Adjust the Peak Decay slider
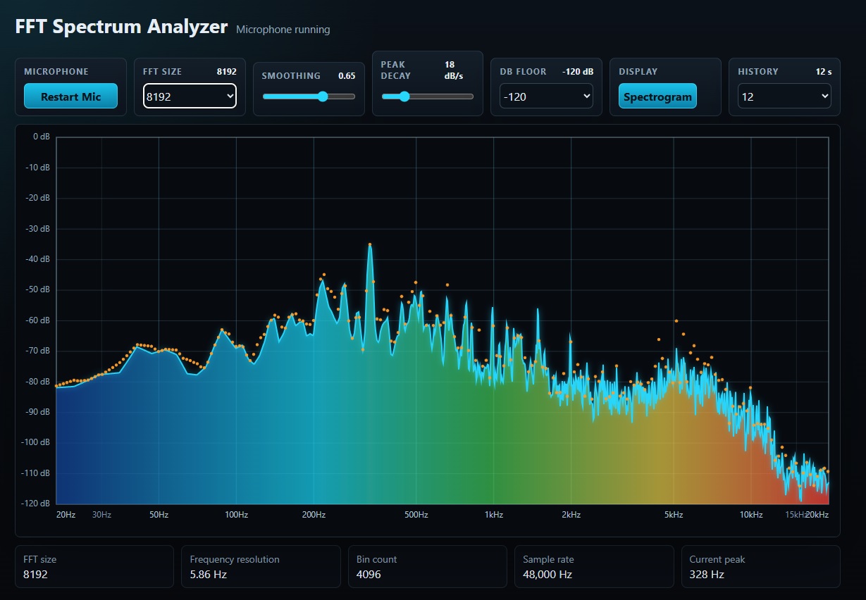 tap(428, 96)
